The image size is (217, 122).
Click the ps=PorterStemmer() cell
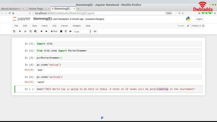[119, 58]
